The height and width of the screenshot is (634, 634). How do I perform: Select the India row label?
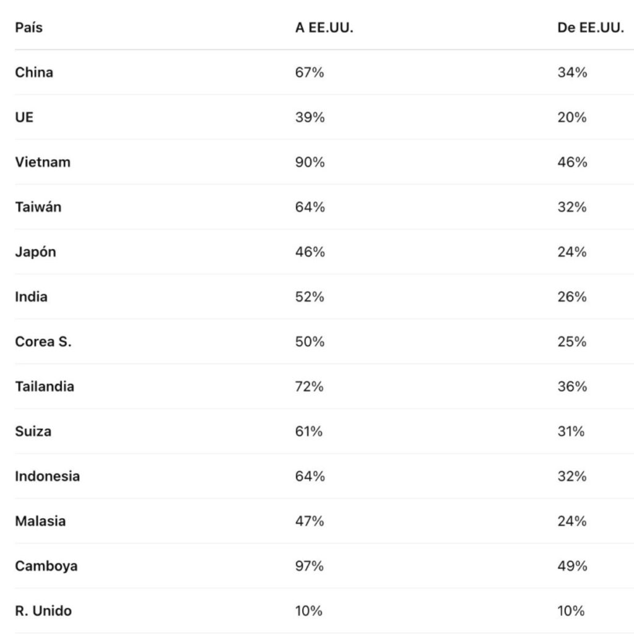31,297
